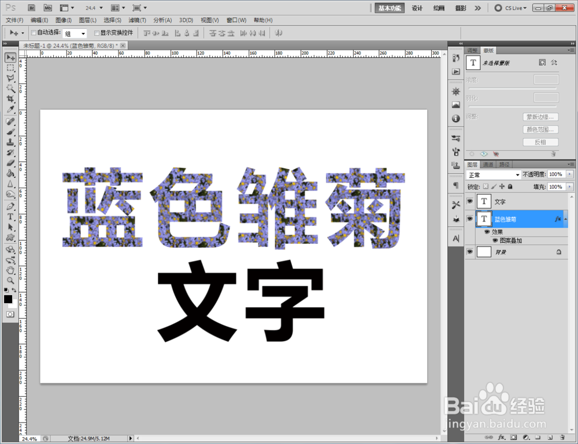The image size is (578, 444).
Task: Open the opacity slider arrow
Action: point(570,174)
